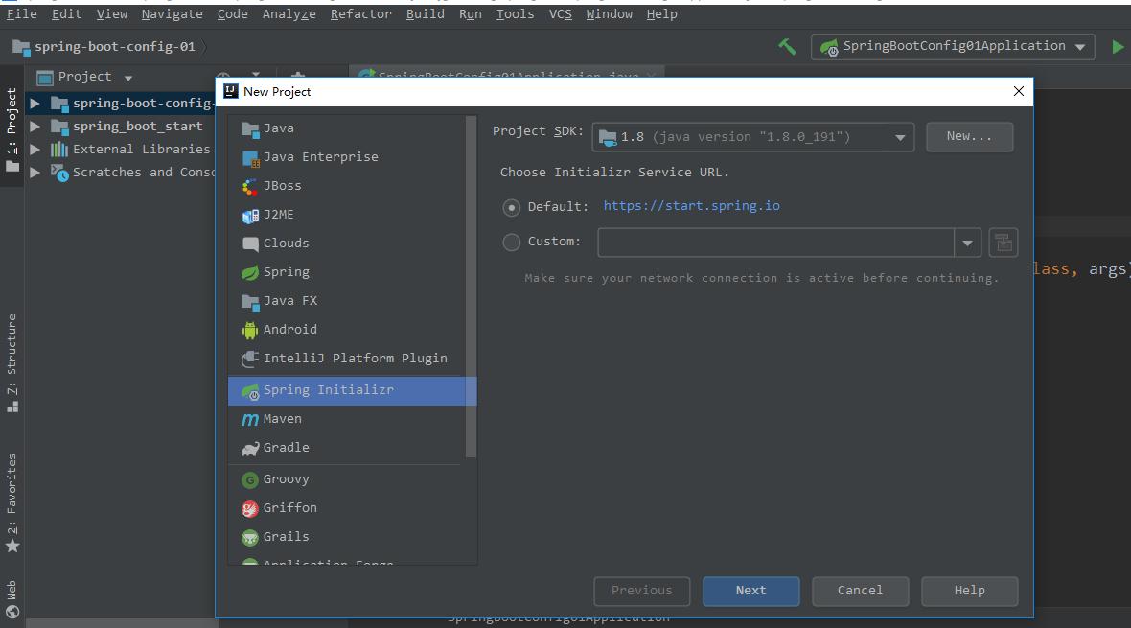Select the Grails project icon
The height and width of the screenshot is (628, 1131).
pyautogui.click(x=249, y=538)
